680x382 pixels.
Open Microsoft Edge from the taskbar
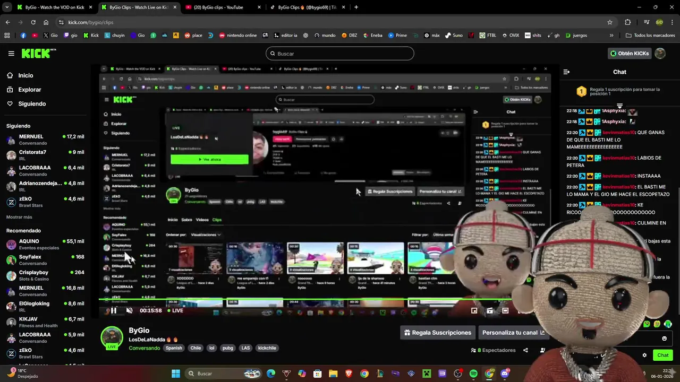[x=271, y=374]
